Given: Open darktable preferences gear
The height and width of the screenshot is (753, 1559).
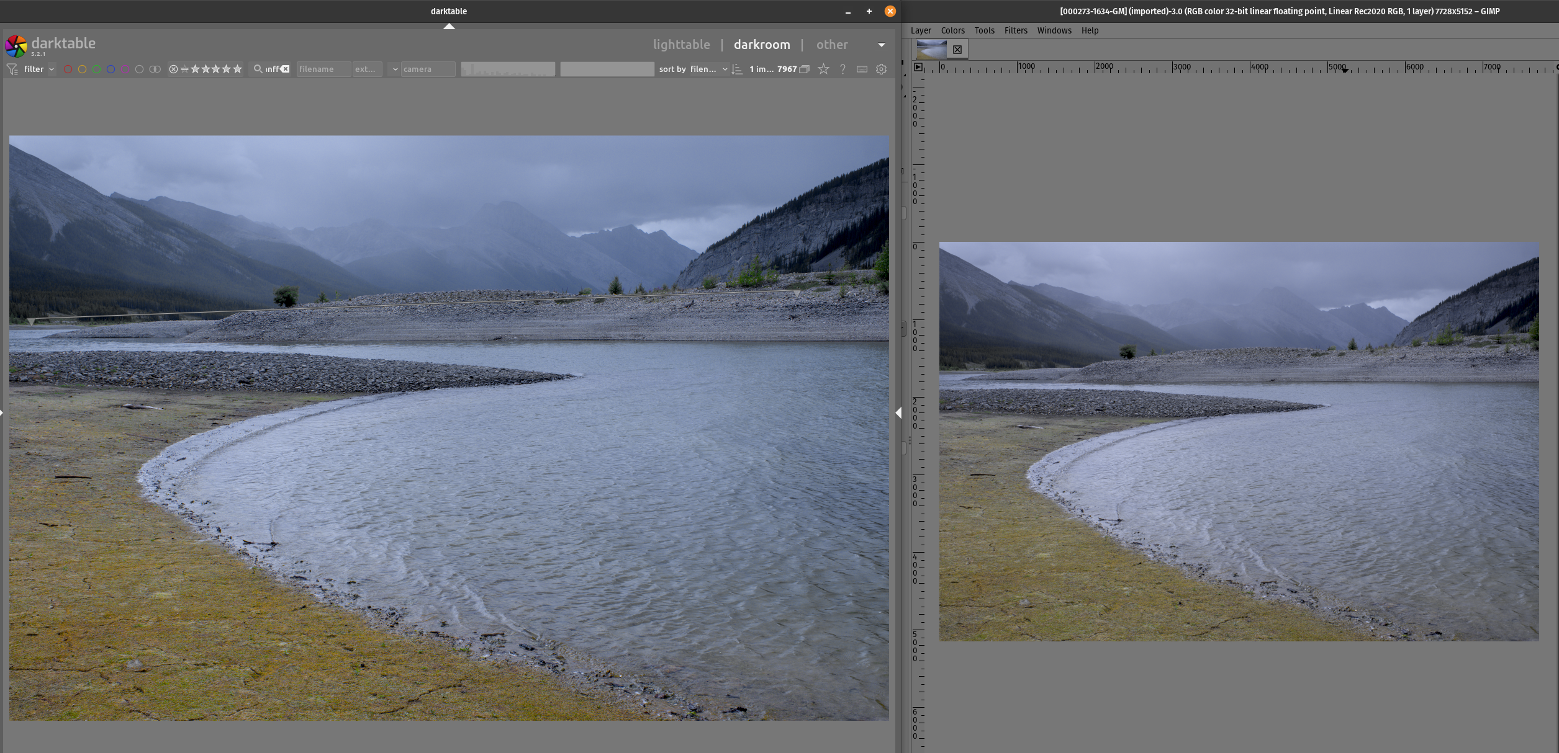Looking at the screenshot, I should pos(881,69).
